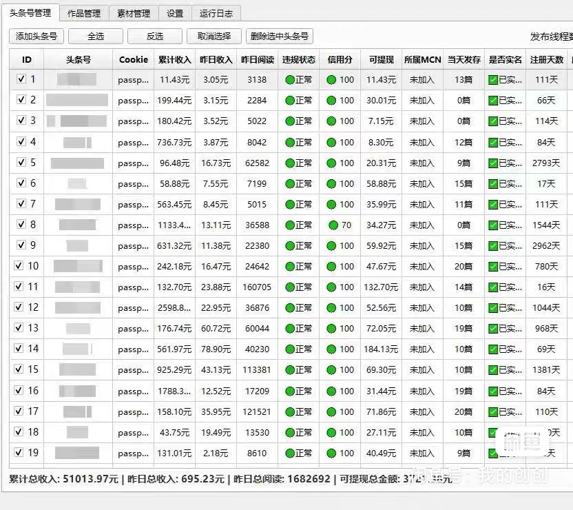This screenshot has width=573, height=510.
Task: Select the 20篇 当天发存 cell in row 10
Action: [x=463, y=267]
